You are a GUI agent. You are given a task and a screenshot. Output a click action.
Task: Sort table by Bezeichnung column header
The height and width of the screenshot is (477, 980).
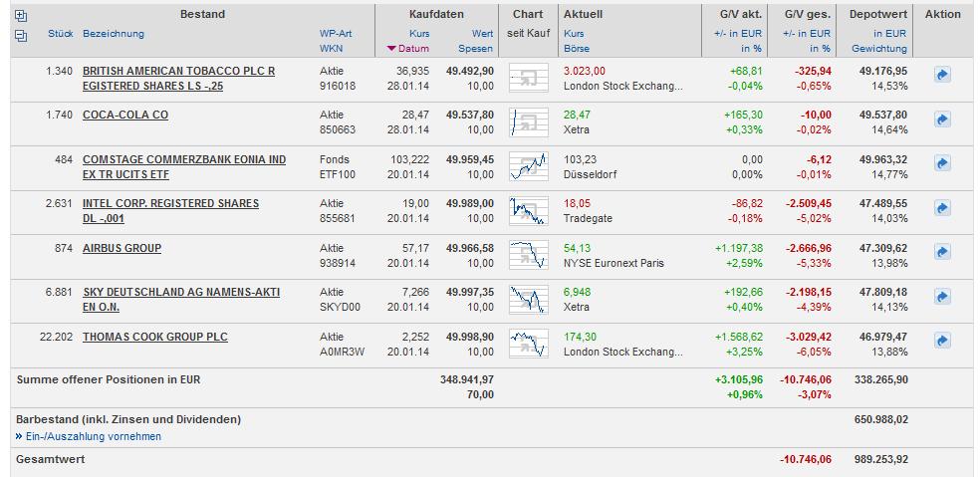pos(113,34)
